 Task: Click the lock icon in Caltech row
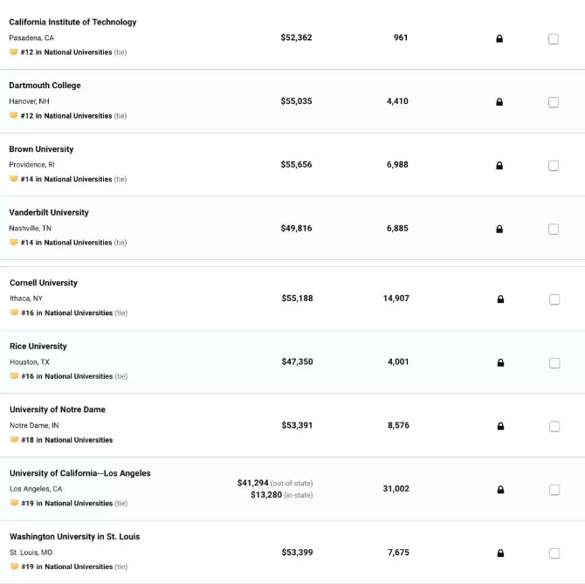tap(499, 38)
